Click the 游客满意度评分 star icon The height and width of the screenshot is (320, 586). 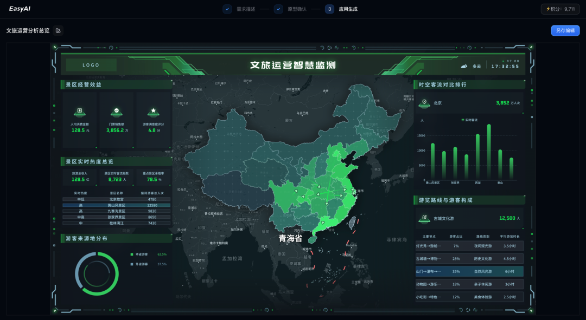[153, 112]
